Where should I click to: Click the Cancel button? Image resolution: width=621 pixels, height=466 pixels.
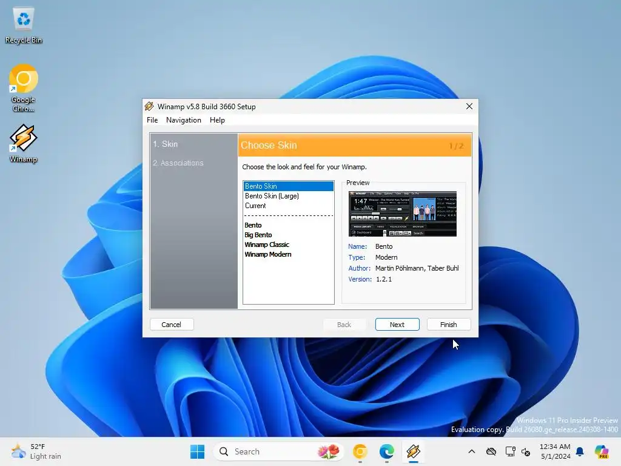pyautogui.click(x=172, y=325)
